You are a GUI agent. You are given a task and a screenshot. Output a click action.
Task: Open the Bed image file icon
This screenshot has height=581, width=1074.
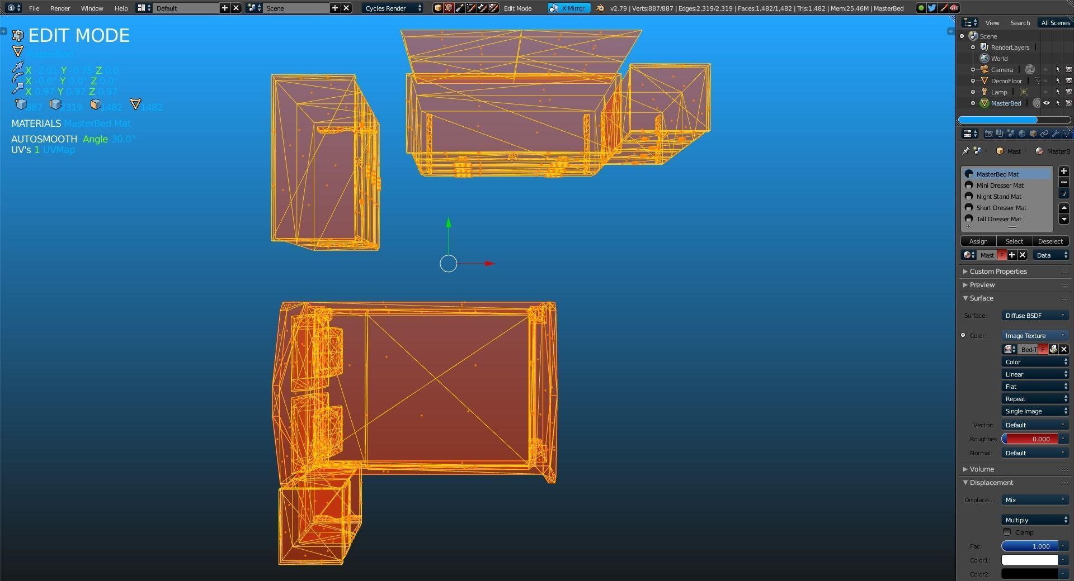[1053, 349]
